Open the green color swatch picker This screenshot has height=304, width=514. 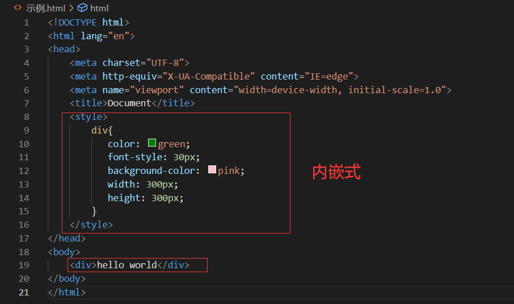click(152, 143)
